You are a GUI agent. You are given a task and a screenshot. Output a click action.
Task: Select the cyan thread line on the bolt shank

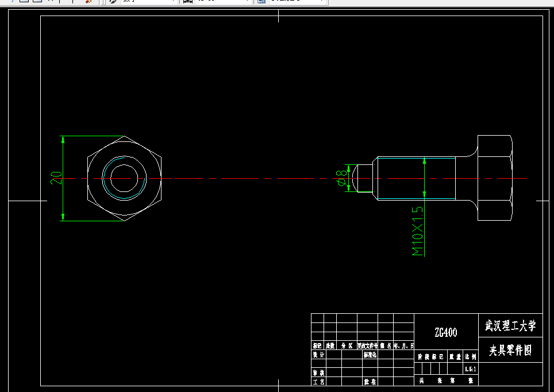coord(416,158)
